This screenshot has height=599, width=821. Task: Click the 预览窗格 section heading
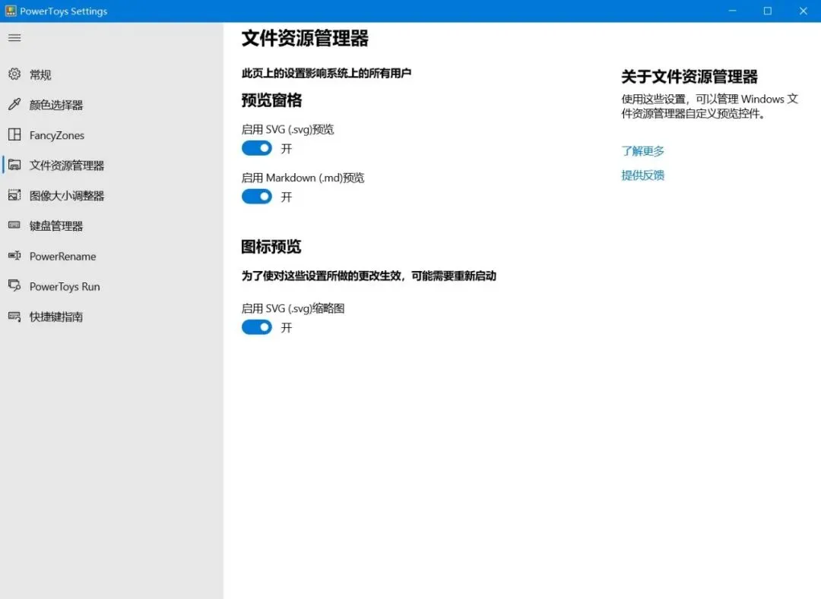[x=271, y=100]
